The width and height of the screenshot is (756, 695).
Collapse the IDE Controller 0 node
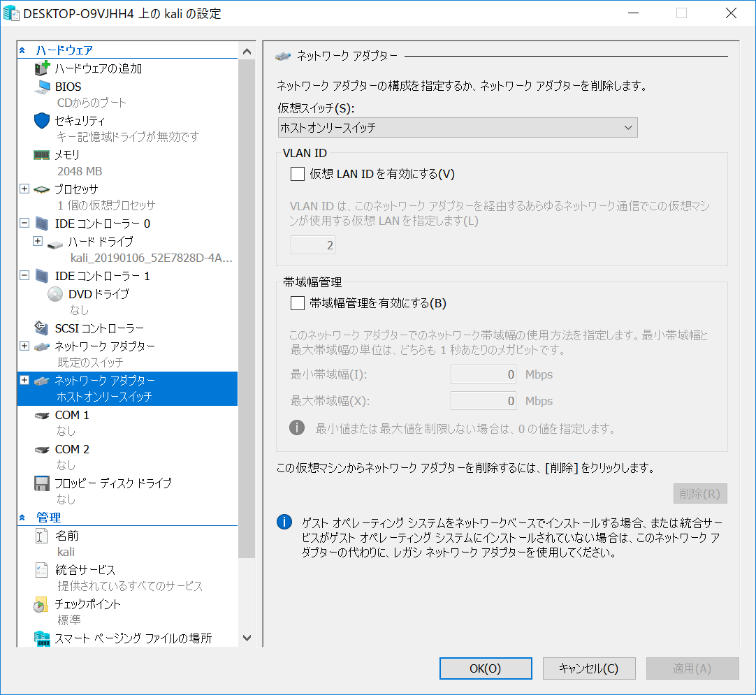click(x=24, y=224)
